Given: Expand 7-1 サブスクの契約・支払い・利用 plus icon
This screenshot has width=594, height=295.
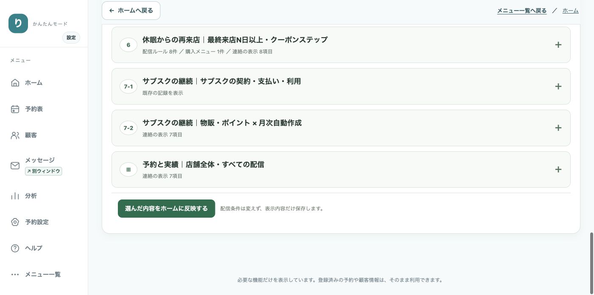Looking at the screenshot, I should (x=558, y=86).
